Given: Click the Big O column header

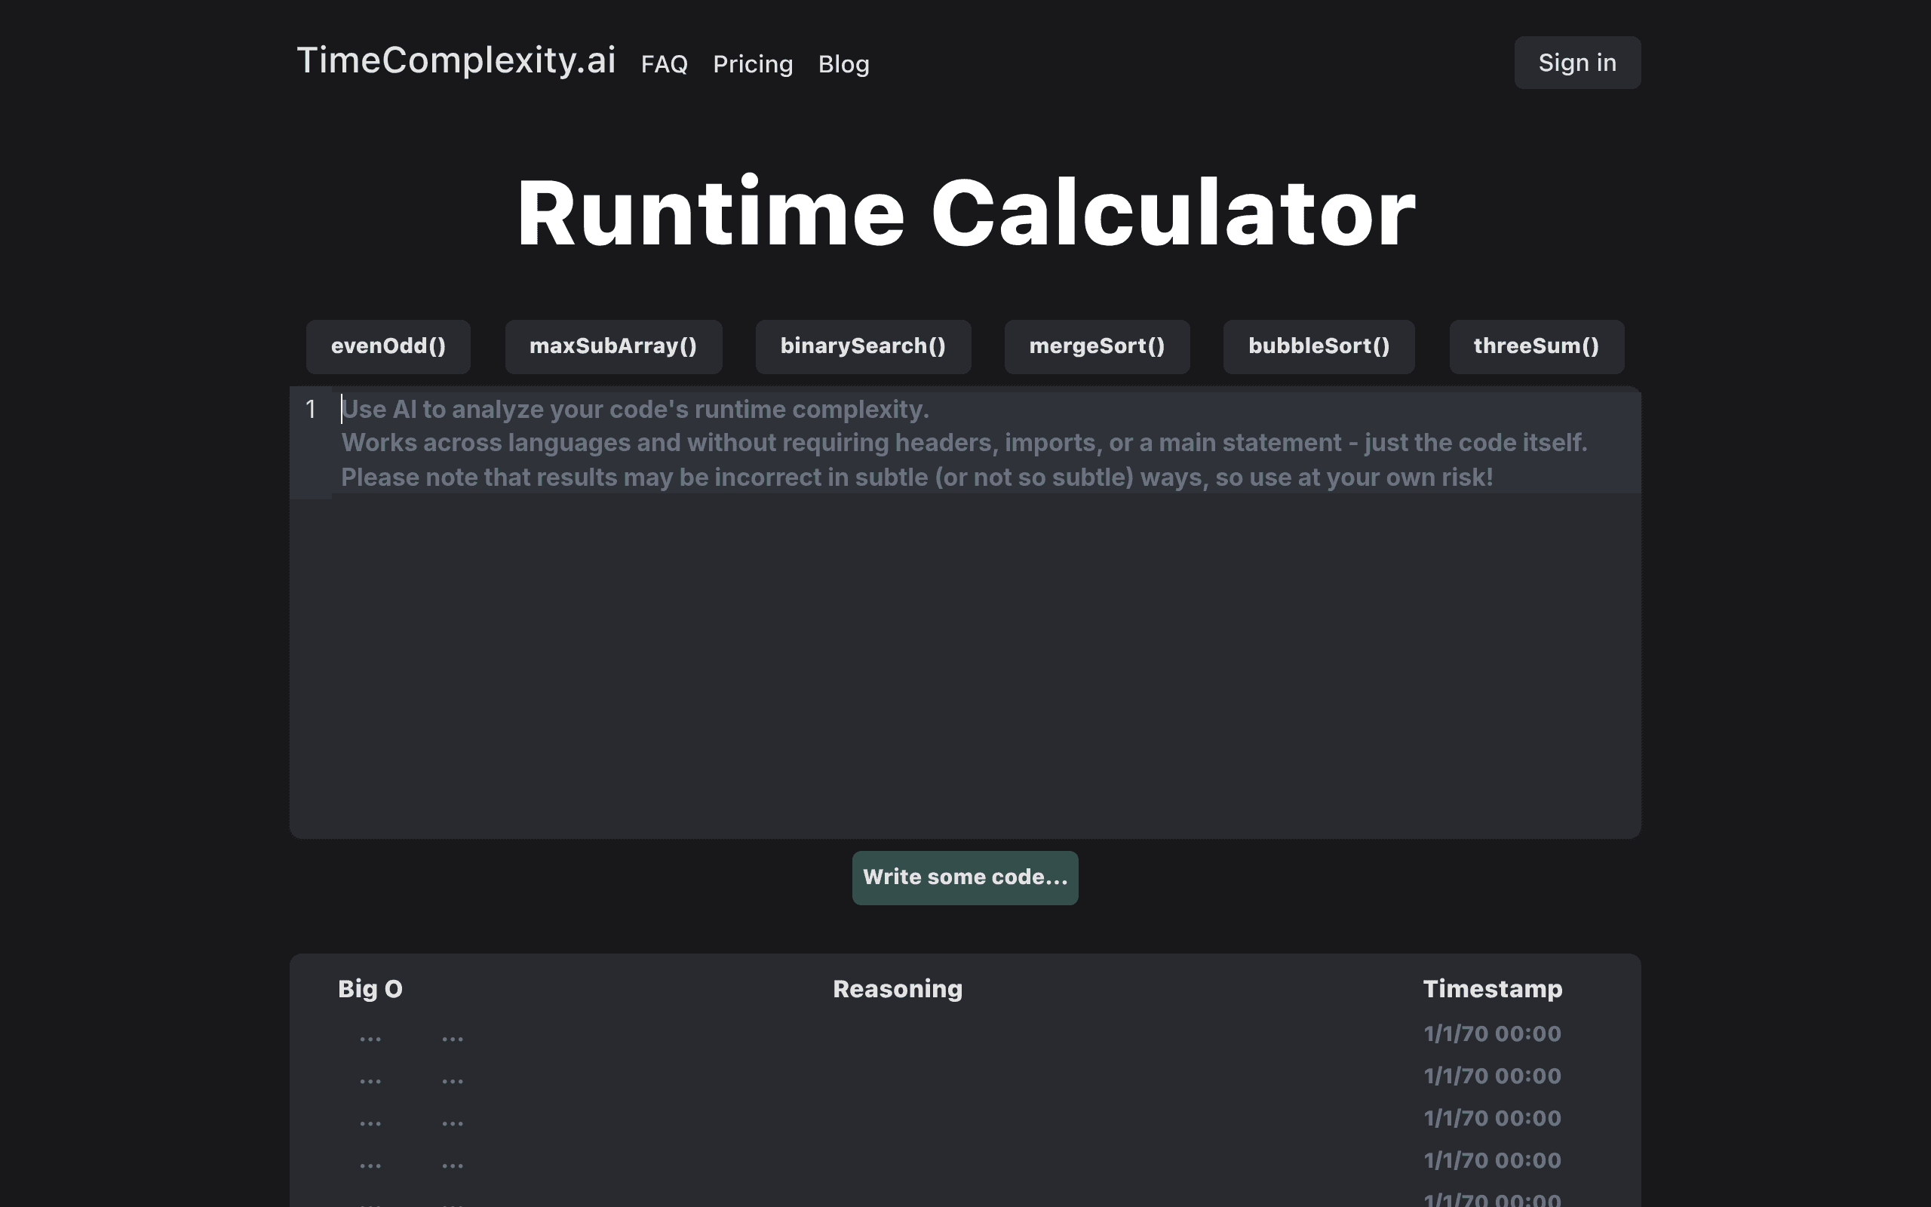Looking at the screenshot, I should 370,988.
